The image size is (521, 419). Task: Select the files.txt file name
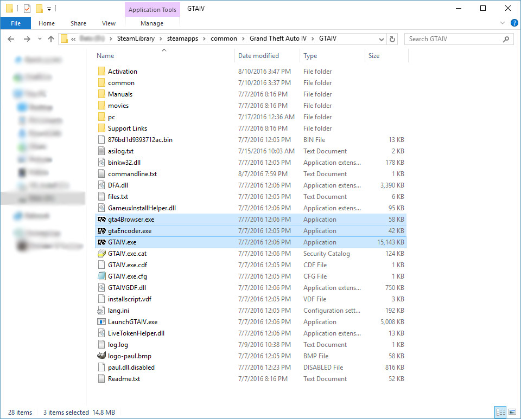(118, 197)
